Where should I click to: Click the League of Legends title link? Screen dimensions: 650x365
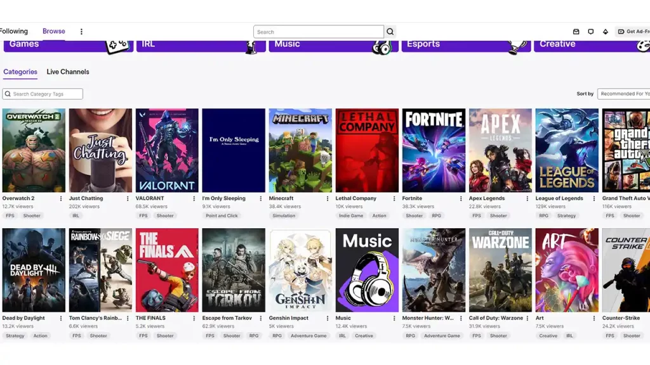pyautogui.click(x=559, y=198)
